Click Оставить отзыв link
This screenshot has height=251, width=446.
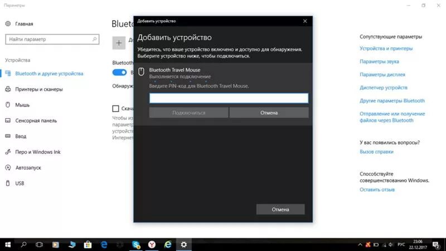pos(377,190)
